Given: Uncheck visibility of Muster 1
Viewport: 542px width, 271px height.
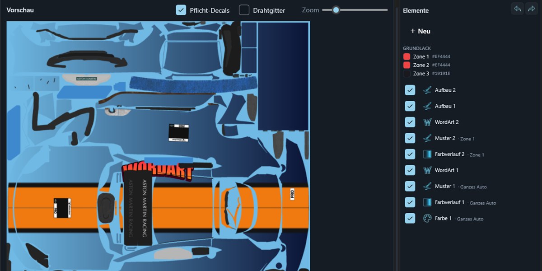Looking at the screenshot, I should [410, 186].
